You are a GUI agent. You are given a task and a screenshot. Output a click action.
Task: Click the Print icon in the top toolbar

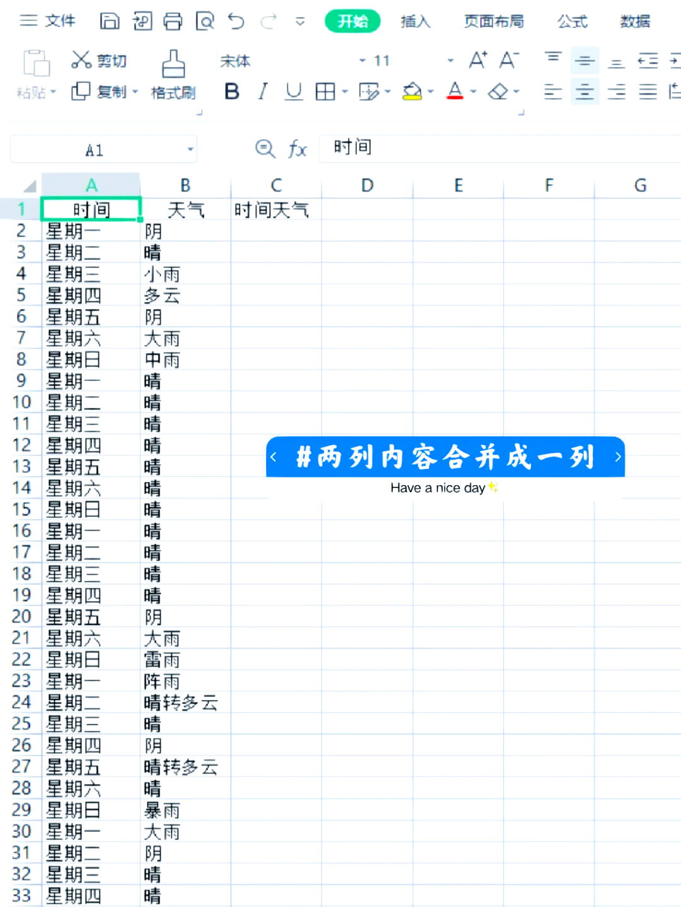point(173,21)
